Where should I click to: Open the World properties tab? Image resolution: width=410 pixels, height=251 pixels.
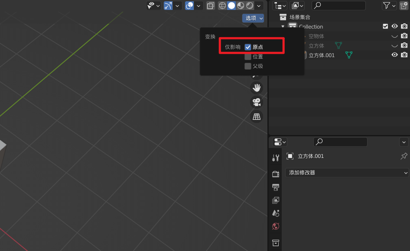276,226
